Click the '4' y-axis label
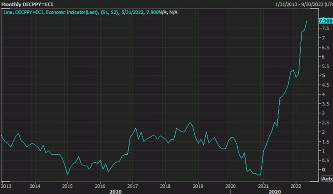This screenshot has width=333, height=194. (323, 94)
